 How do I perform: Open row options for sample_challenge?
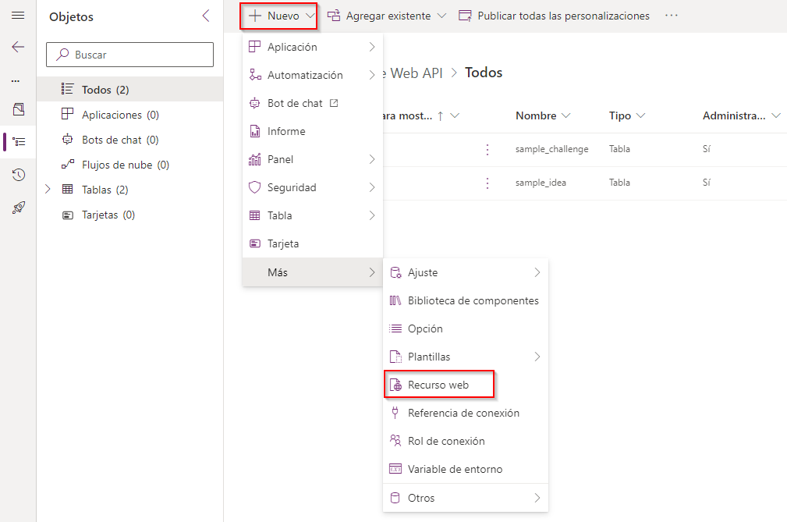[x=487, y=149]
